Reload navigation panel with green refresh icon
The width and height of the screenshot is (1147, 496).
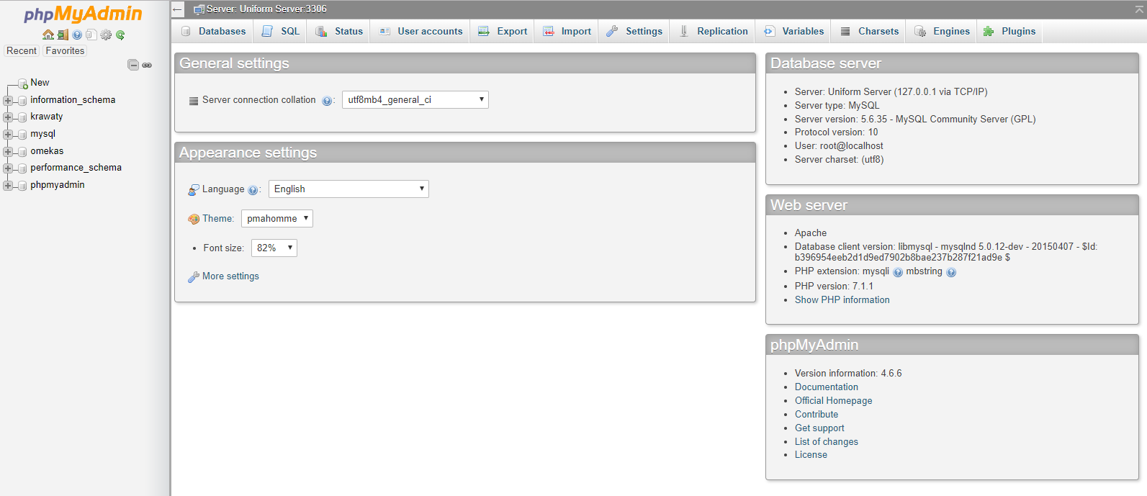(x=120, y=35)
